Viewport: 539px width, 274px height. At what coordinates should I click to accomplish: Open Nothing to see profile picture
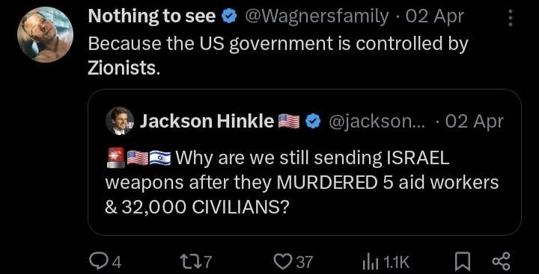(45, 34)
